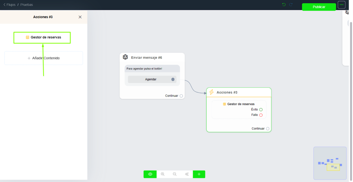Image resolution: width=353 pixels, height=182 pixels.
Task: Click Continuar connector on Acciones #3
Action: (x=268, y=129)
